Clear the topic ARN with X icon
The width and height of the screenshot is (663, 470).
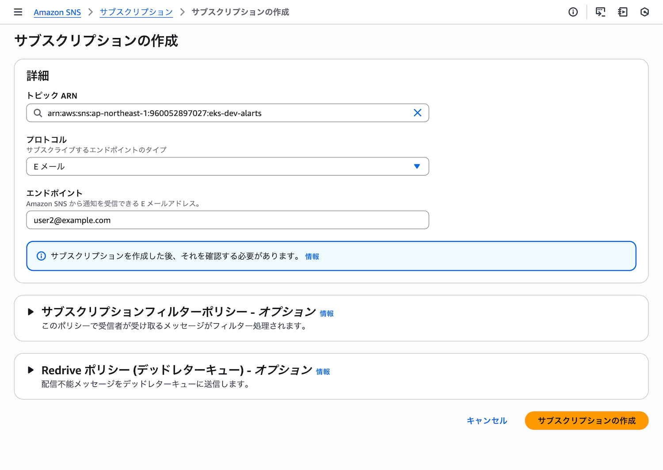tap(417, 113)
